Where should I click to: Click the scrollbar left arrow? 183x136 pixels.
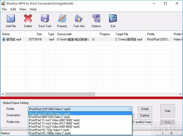[x=3, y=94]
